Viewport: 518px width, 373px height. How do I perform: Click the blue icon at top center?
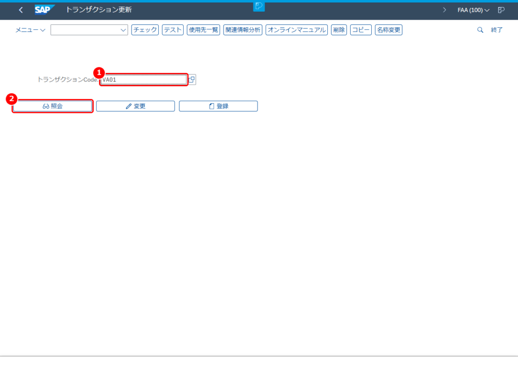(x=259, y=6)
